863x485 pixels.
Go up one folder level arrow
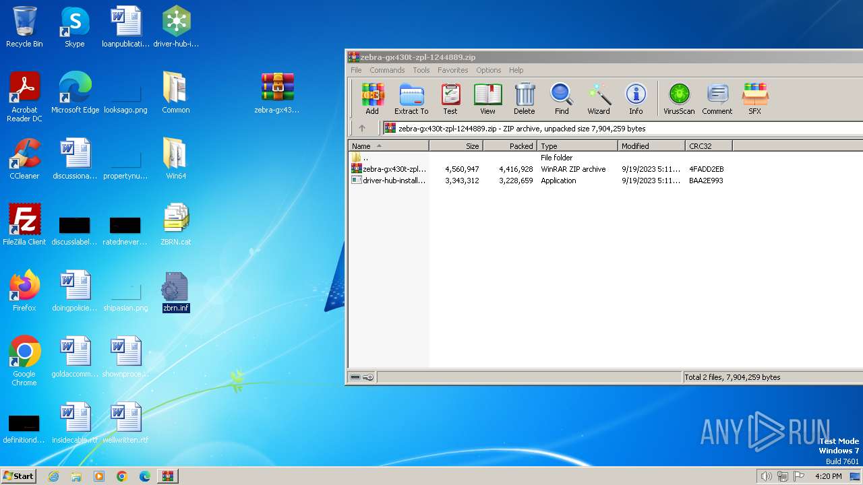pyautogui.click(x=362, y=128)
